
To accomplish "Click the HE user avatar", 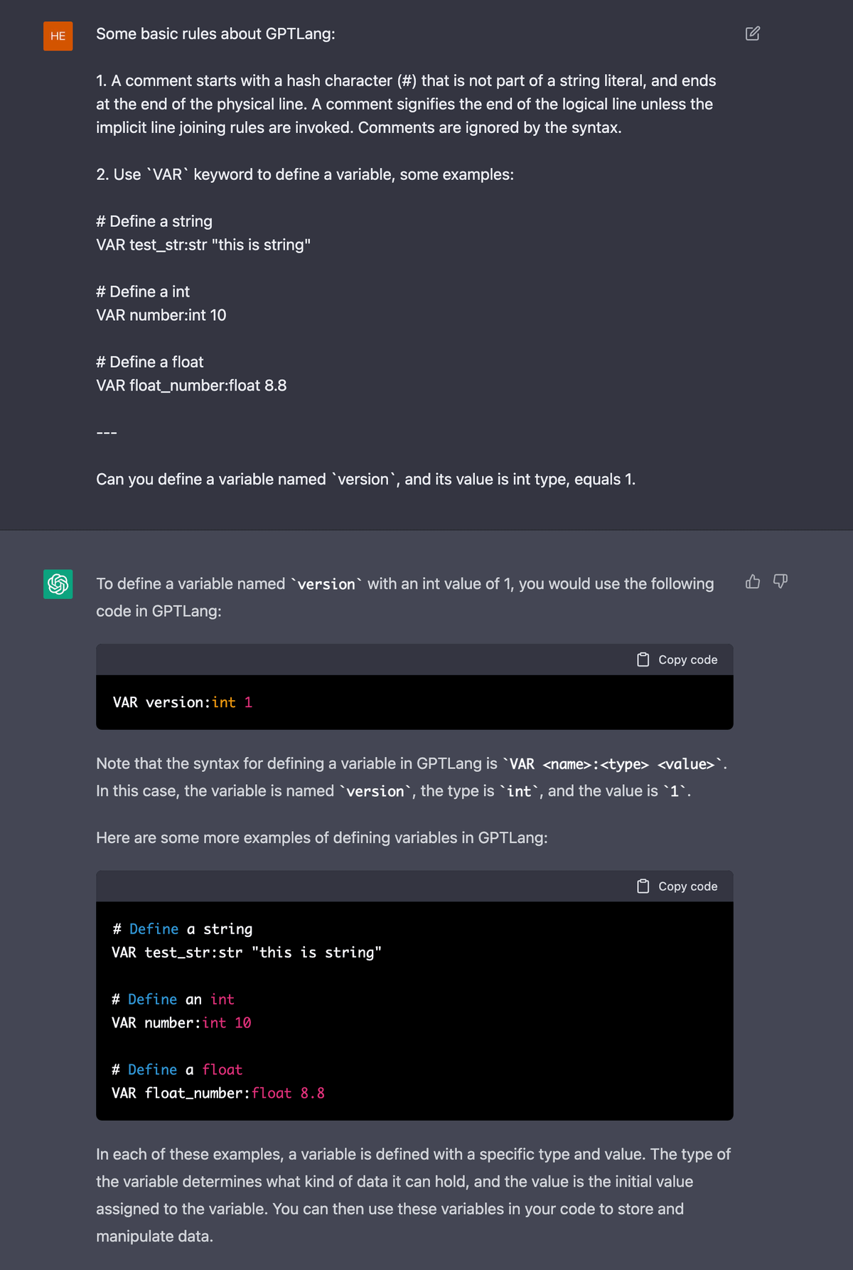I will [x=58, y=36].
